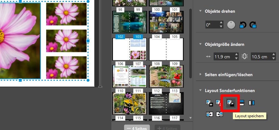Image resolution: width=279 pixels, height=130 pixels.
Task: Click the width field showing 11,9 cm
Action: pyautogui.click(x=223, y=57)
